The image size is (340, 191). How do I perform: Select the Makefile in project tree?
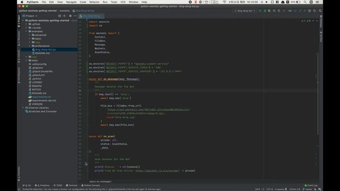[x=37, y=86]
